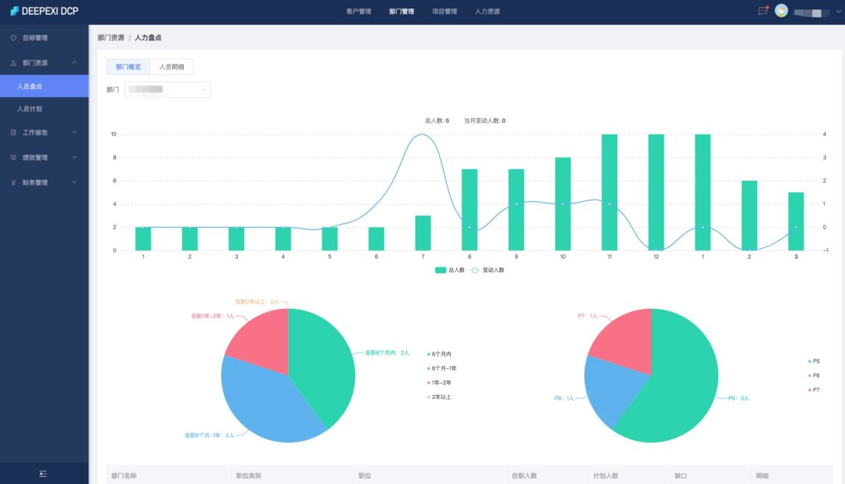This screenshot has height=484, width=845.
Task: Select 人员计划 in the sidebar
Action: [x=44, y=109]
